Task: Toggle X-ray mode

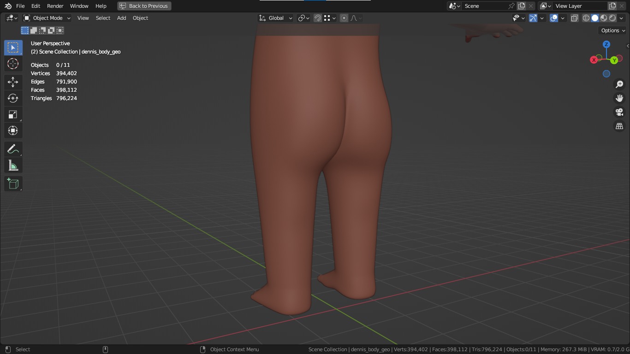Action: 575,18
